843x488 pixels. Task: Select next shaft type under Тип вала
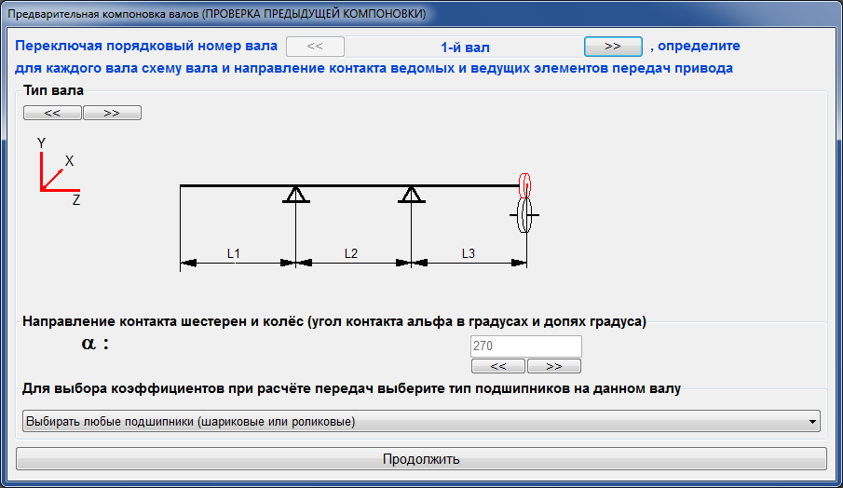(112, 113)
